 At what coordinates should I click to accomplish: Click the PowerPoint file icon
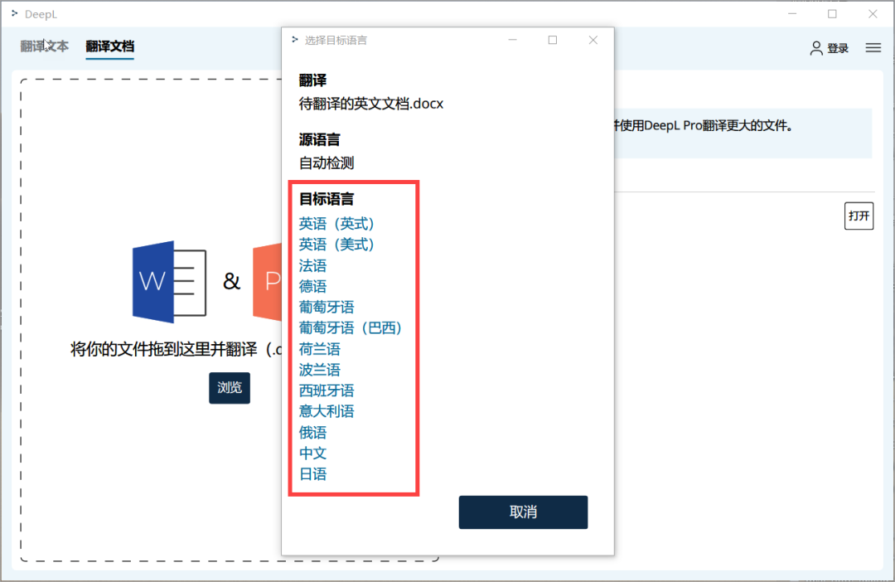267,282
